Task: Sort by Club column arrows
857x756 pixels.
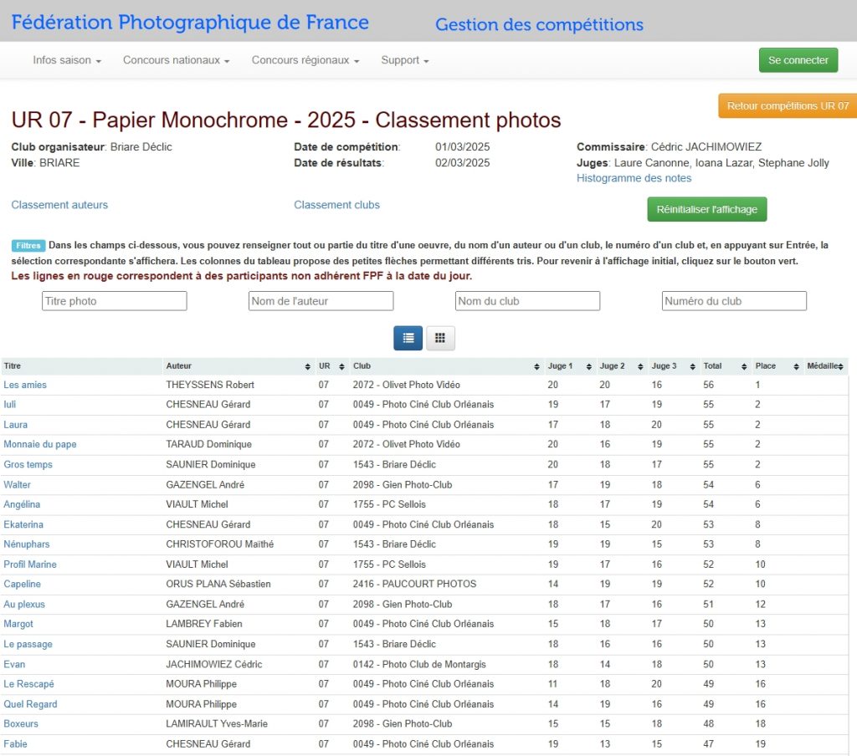Action: point(537,366)
